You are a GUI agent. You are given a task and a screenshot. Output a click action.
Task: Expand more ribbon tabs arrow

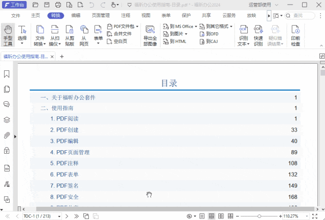[269, 16]
